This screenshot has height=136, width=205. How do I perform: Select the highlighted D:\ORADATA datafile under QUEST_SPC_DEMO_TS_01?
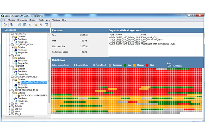point(34,82)
